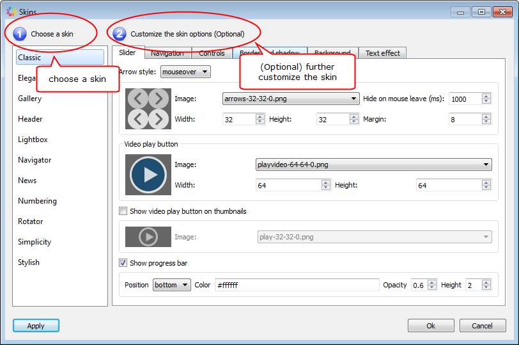Select the Gallery skin
This screenshot has width=519, height=345.
pos(30,99)
